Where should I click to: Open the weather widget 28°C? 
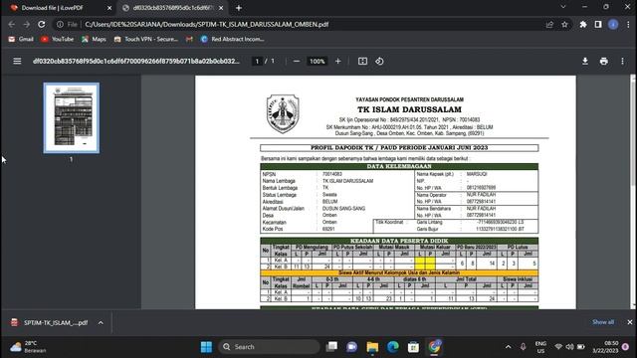29,347
